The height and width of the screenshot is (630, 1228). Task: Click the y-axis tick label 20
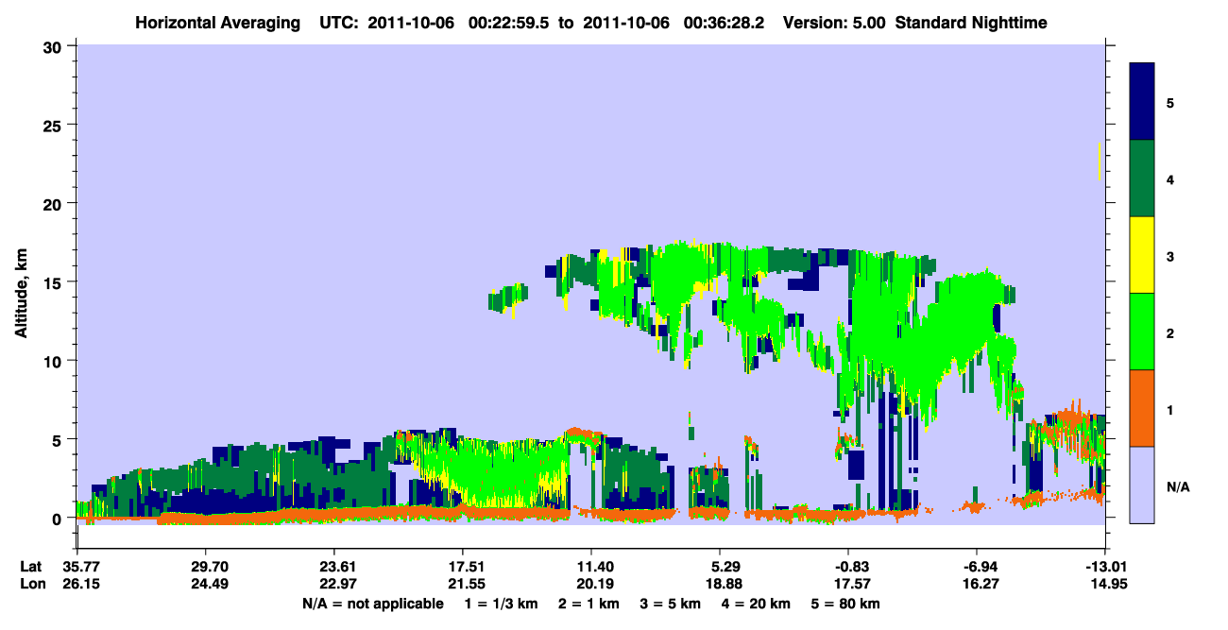(x=54, y=203)
